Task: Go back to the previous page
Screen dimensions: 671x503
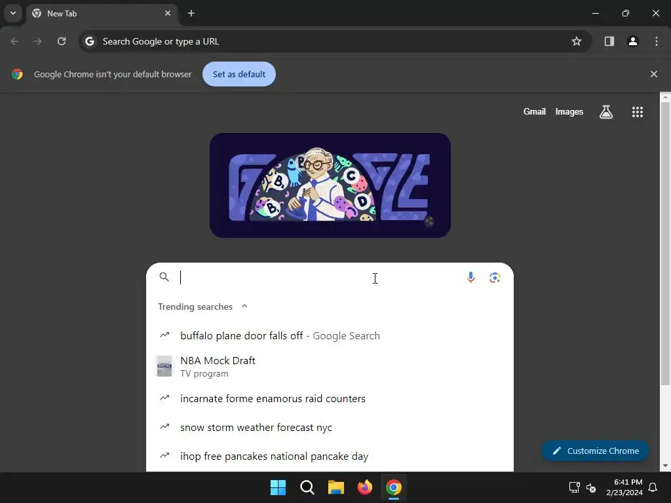Action: [x=14, y=41]
